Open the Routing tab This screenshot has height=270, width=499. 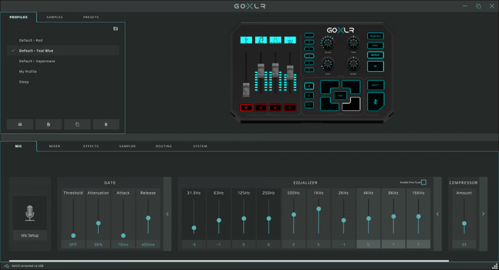(x=163, y=147)
